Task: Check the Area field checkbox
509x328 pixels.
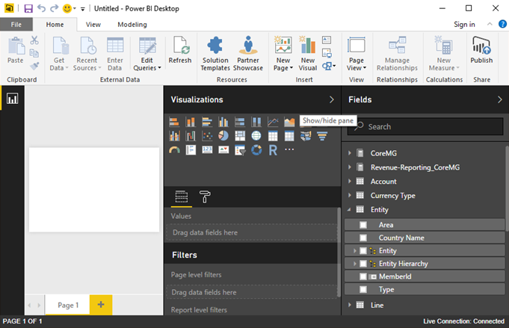Action: (x=363, y=225)
